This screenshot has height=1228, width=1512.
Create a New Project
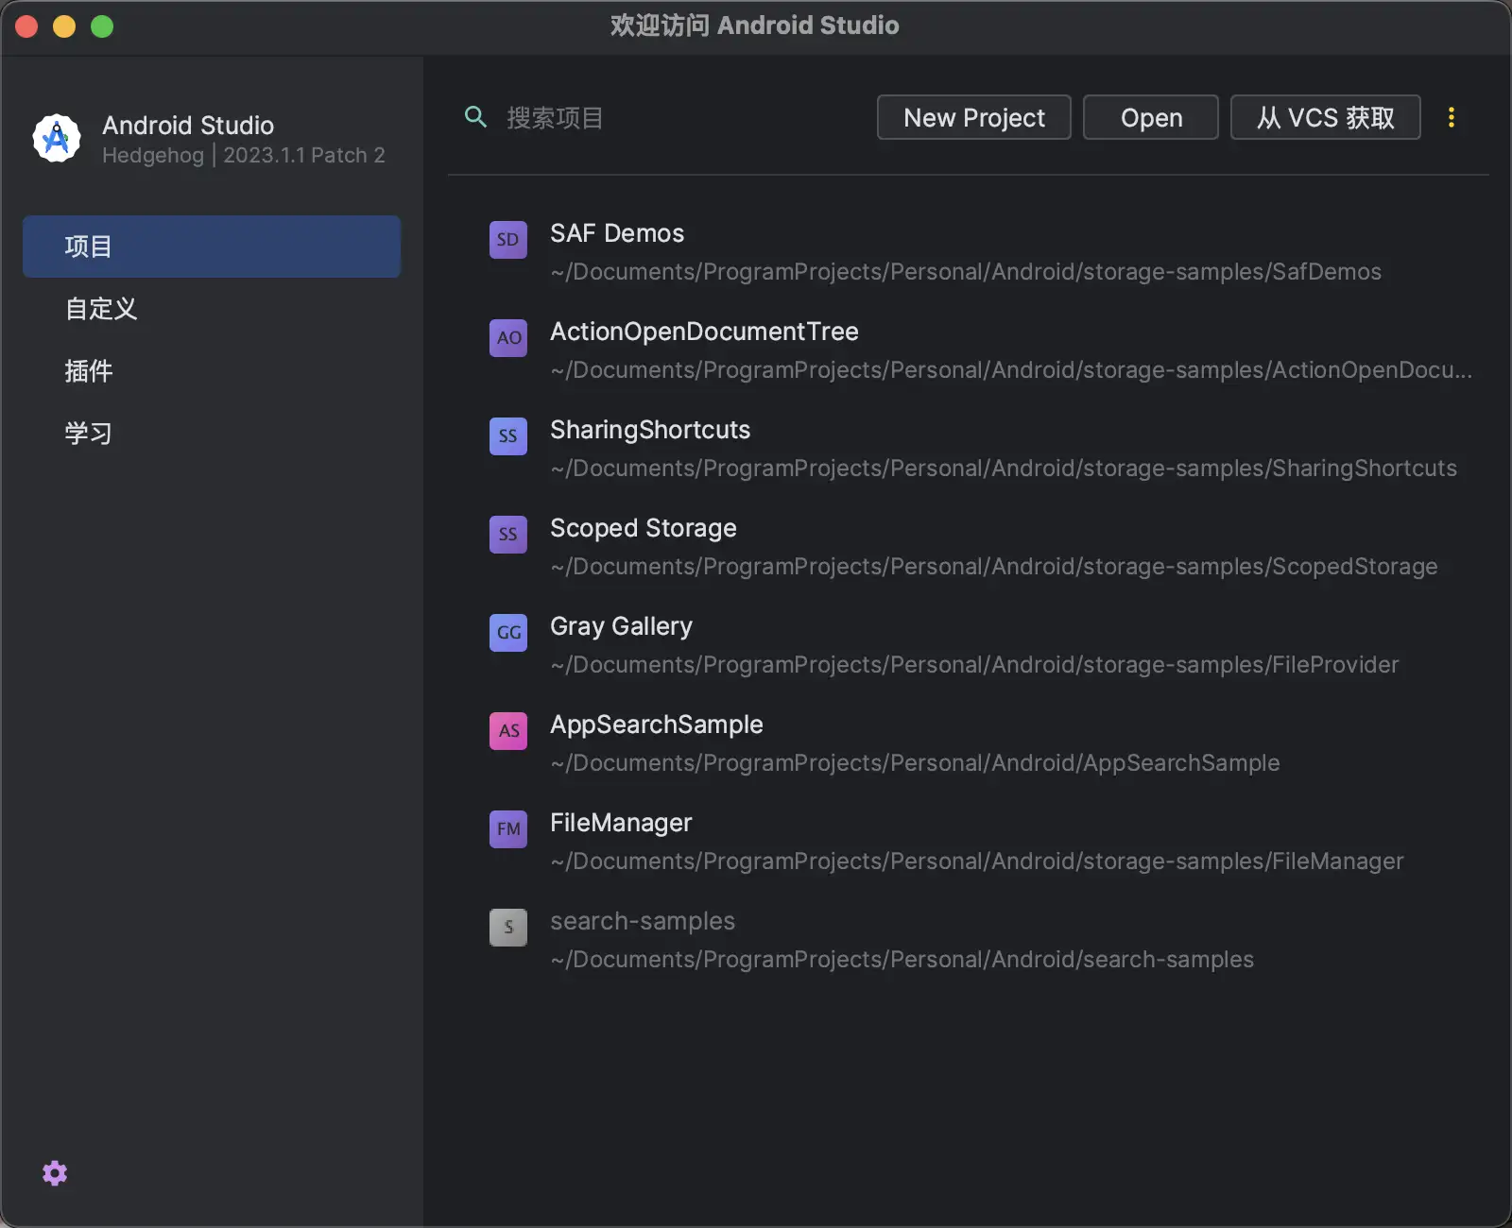click(x=974, y=117)
